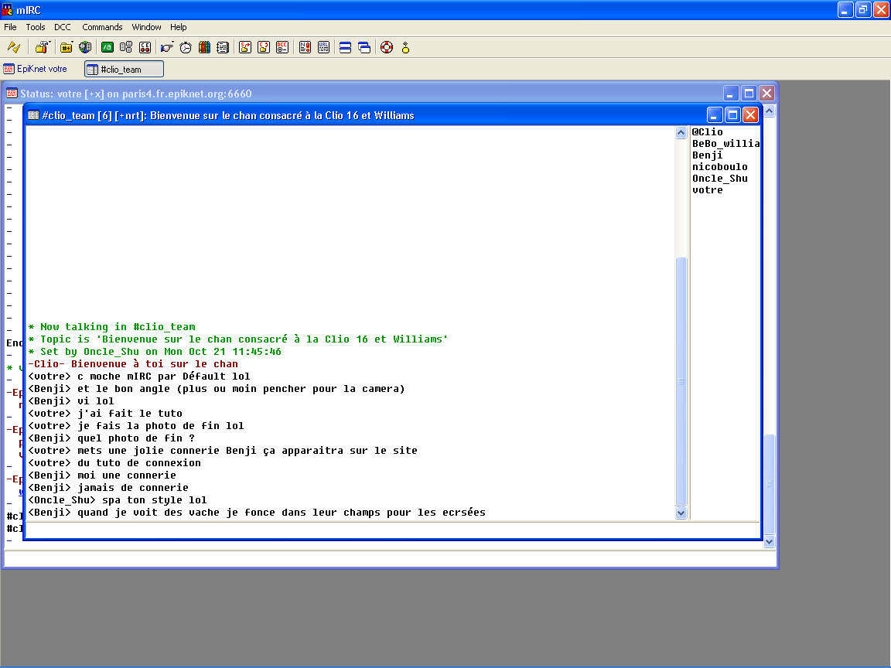
Task: Click the channel chat scrollbar down arrow
Action: [681, 513]
